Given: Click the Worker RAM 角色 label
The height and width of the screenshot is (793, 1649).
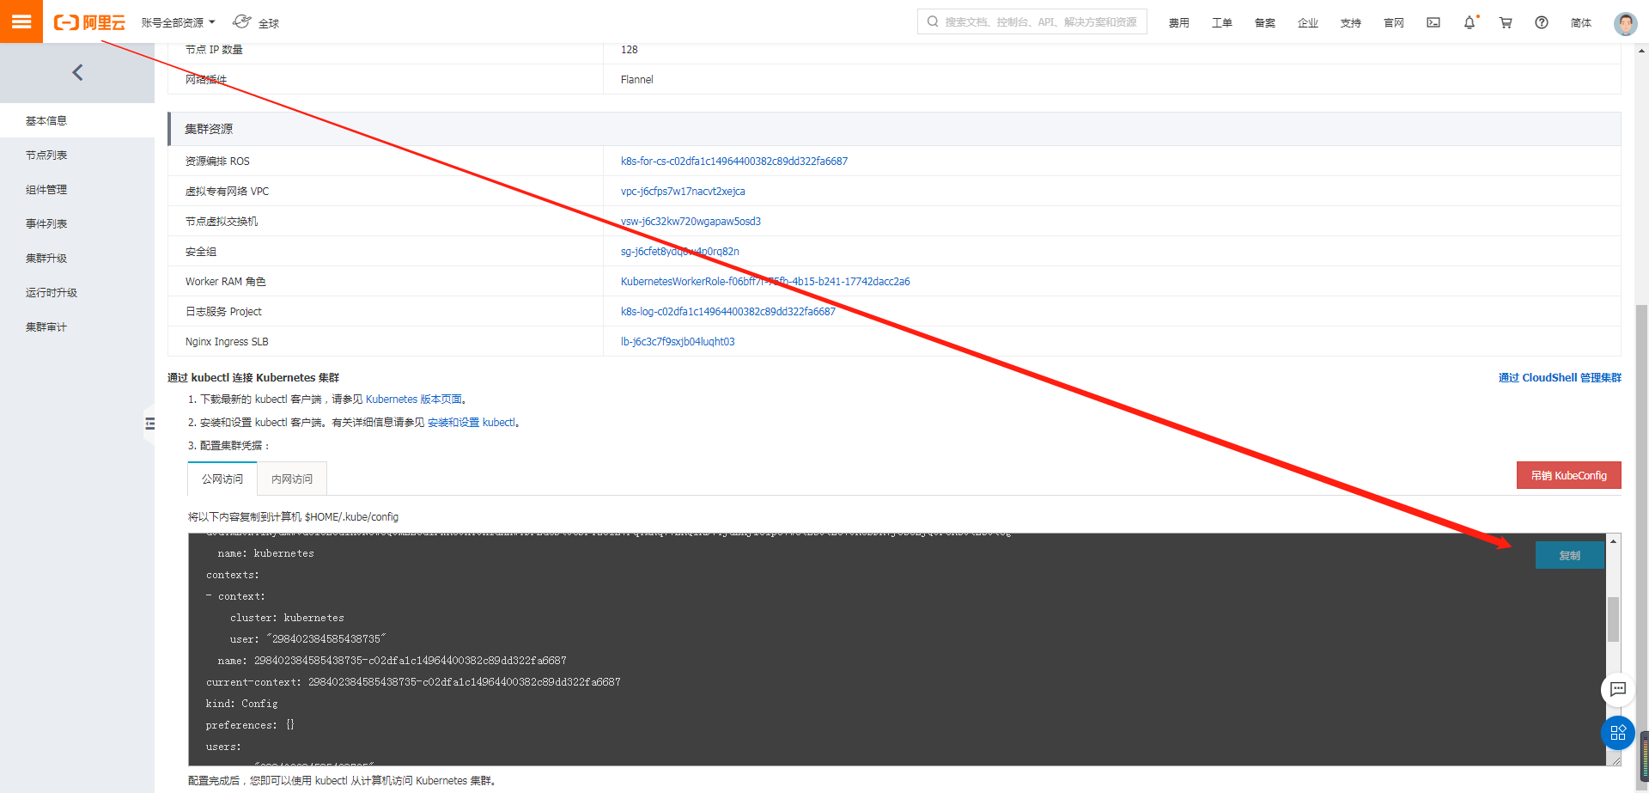Looking at the screenshot, I should (225, 282).
